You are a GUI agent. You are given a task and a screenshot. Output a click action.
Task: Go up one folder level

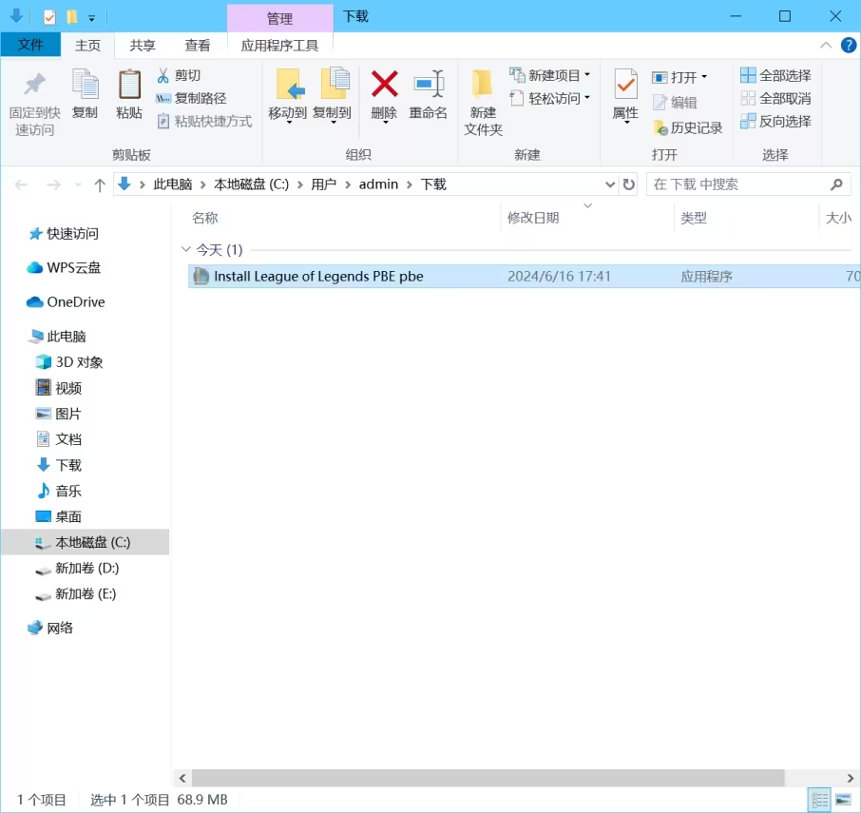(100, 185)
